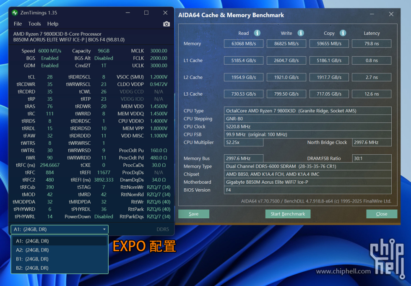Click the Memory Read value 63068 MB/s
This screenshot has height=286, width=411.
[x=244, y=44]
